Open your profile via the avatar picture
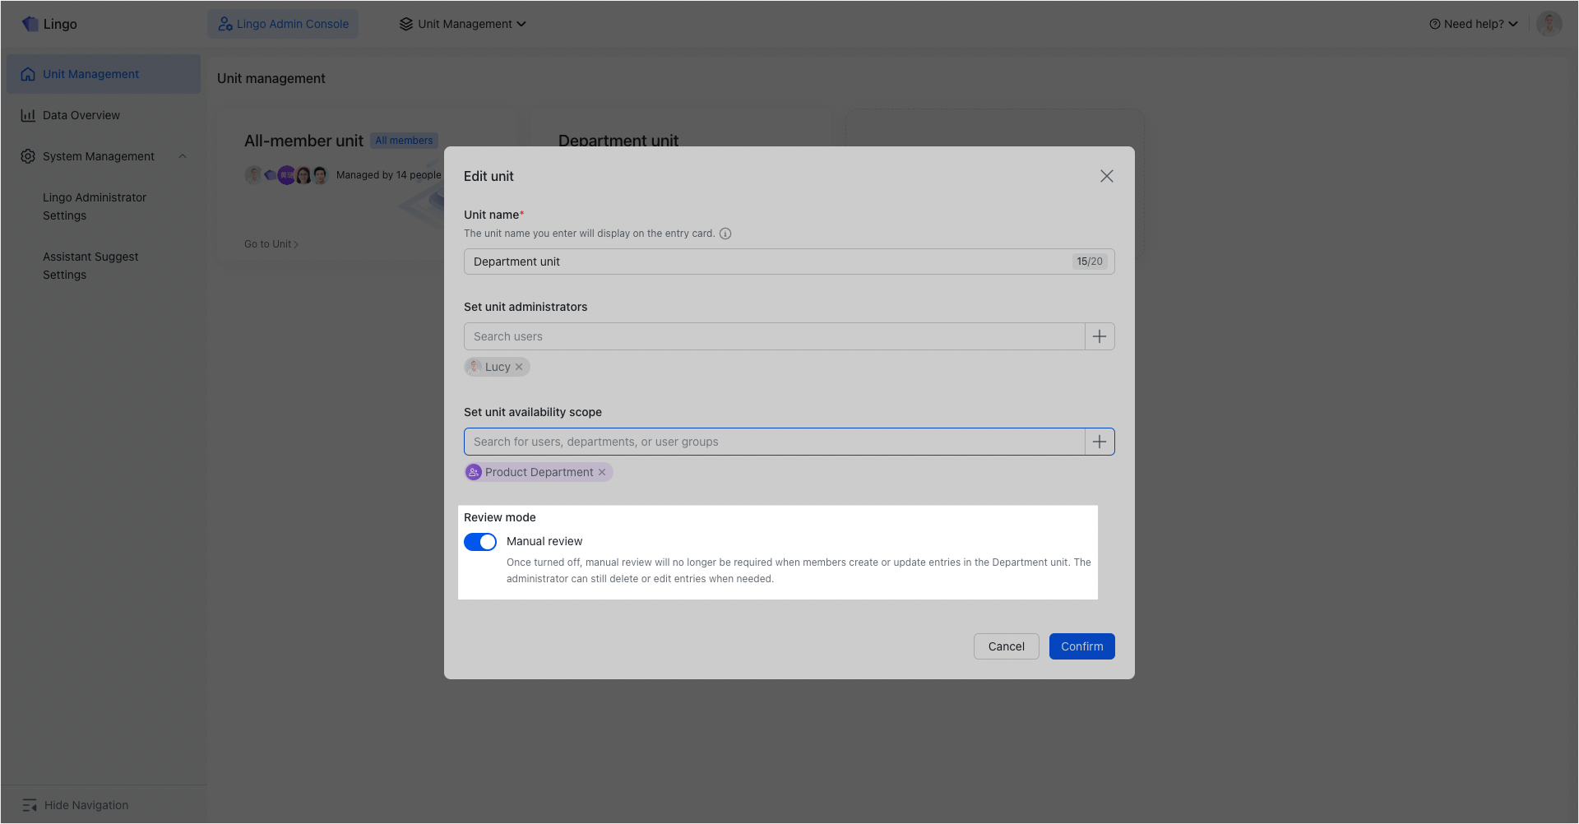This screenshot has height=824, width=1579. [1549, 24]
